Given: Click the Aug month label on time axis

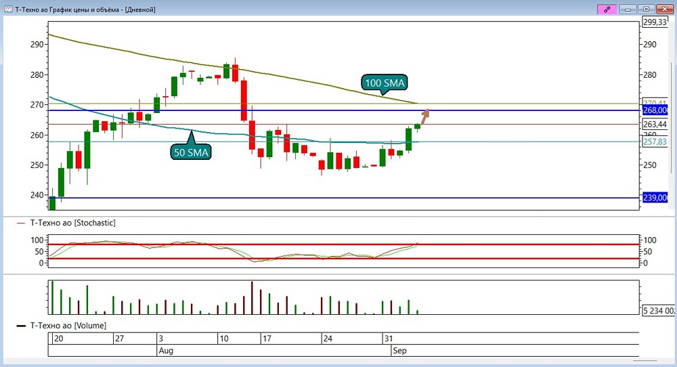Looking at the screenshot, I should tap(166, 351).
